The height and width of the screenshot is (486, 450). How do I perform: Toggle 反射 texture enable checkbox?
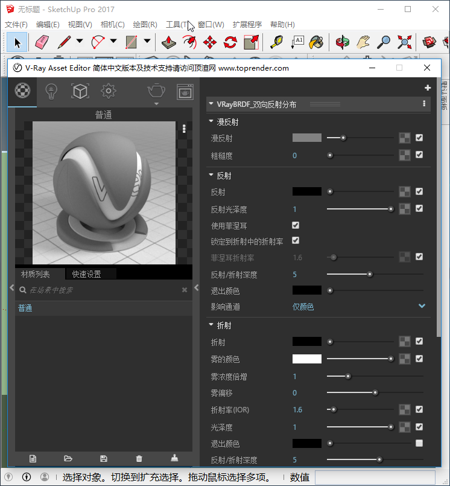419,191
